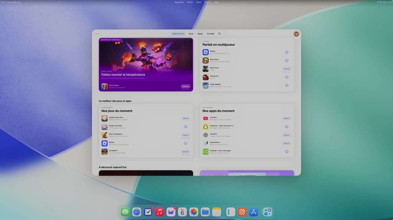This screenshot has width=393, height=220.
Task: Open Photos from the dock
Action: [194, 212]
